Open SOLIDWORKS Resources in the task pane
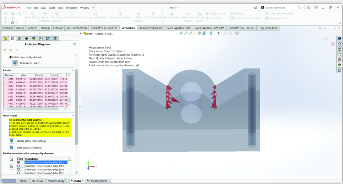Image resolution: width=343 pixels, height=184 pixels. 339,38
